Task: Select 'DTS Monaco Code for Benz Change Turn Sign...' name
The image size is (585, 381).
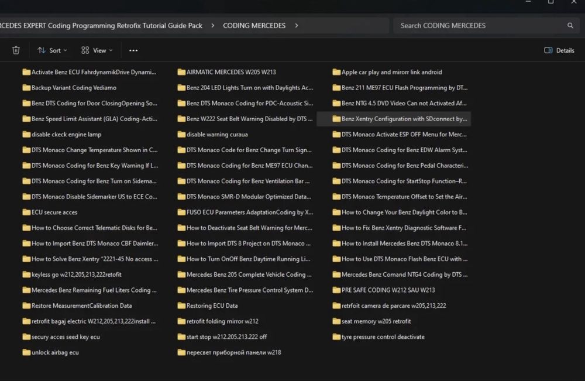Action: [x=249, y=150]
